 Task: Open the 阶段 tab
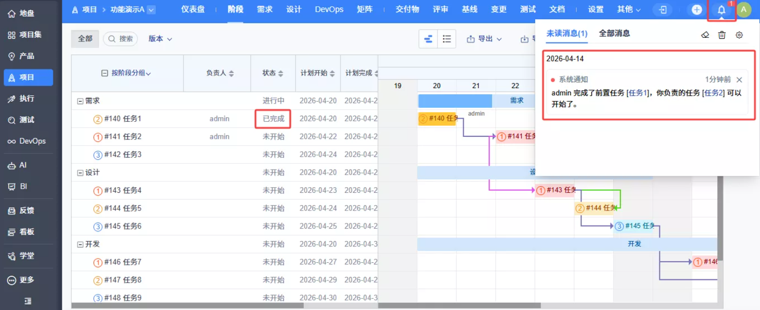(235, 9)
